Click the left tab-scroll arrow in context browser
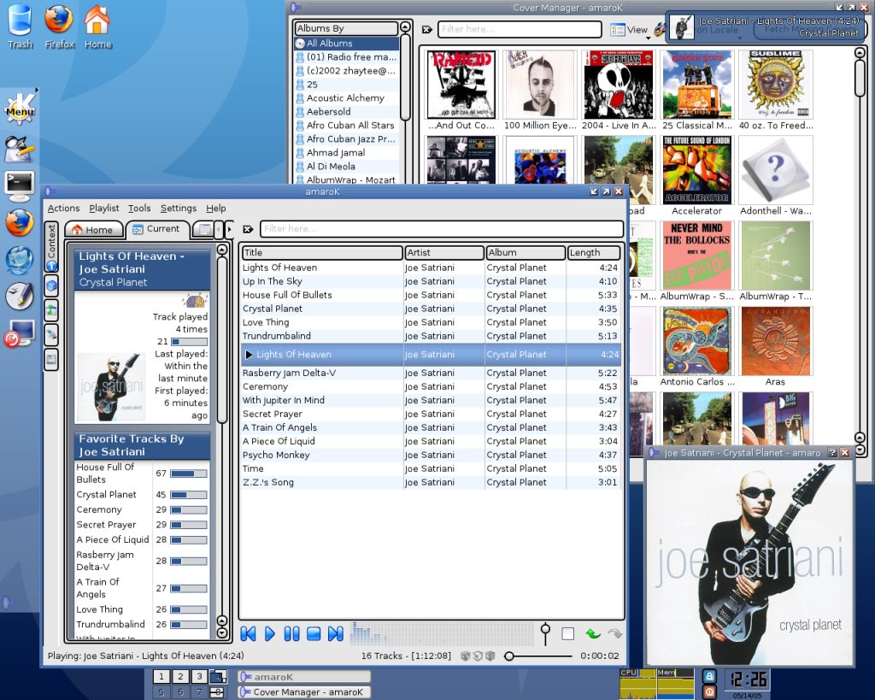Screen dimensions: 875x700 pos(220,229)
